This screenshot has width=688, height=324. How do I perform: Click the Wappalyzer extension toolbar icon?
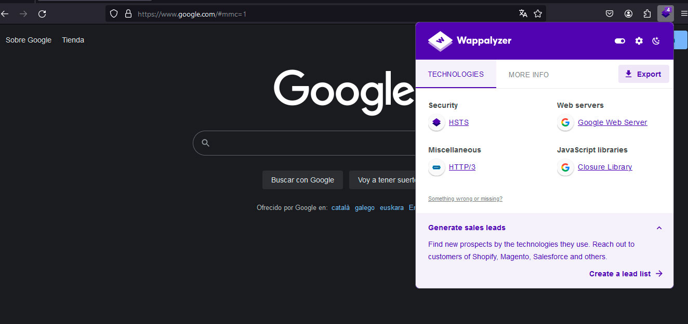666,13
